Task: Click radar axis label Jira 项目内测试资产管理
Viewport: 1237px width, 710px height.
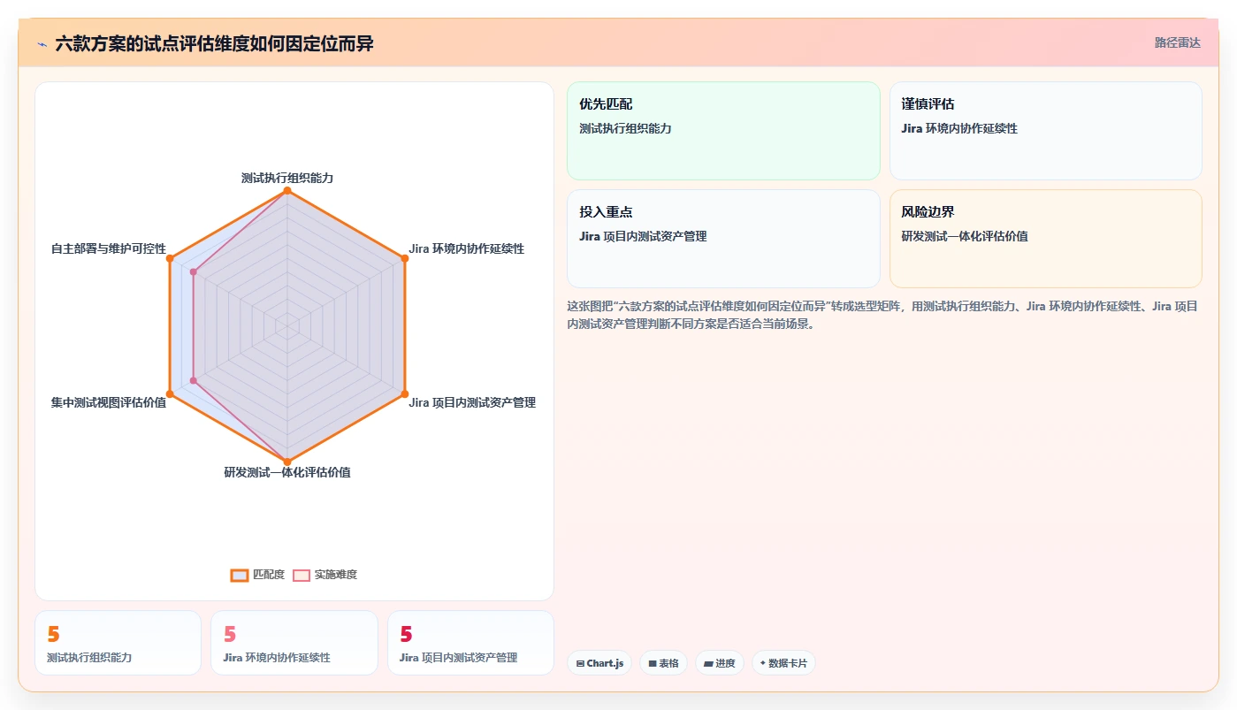Action: pyautogui.click(x=472, y=402)
